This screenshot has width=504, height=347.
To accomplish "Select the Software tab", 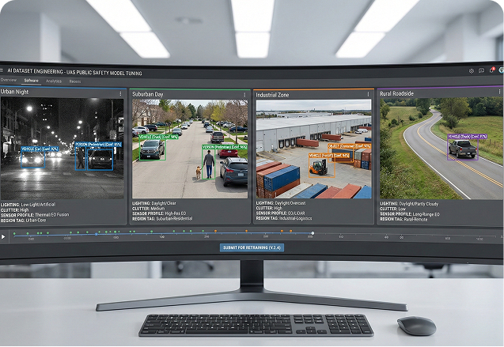I will (31, 81).
